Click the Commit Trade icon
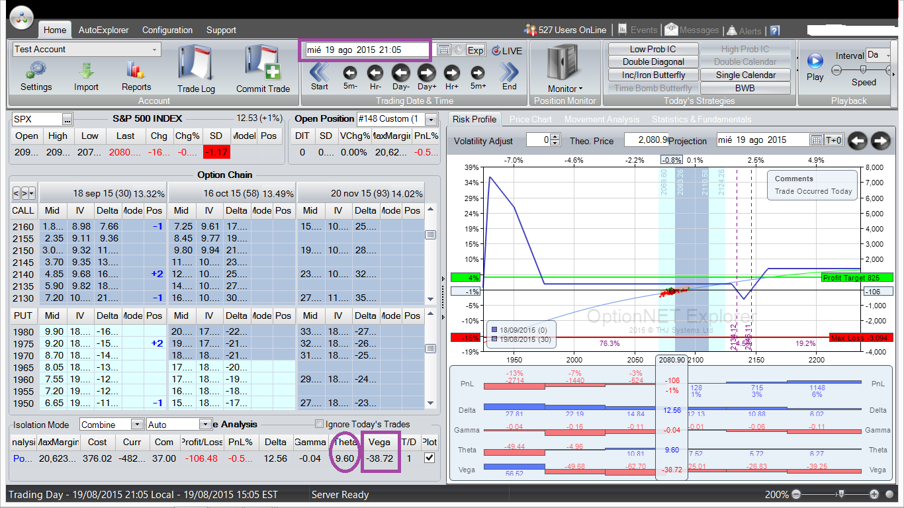 pos(263,63)
